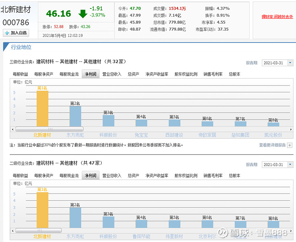
Task: Select 股东权益比例 tab in 二级行业 chart
Action: tap(186, 176)
